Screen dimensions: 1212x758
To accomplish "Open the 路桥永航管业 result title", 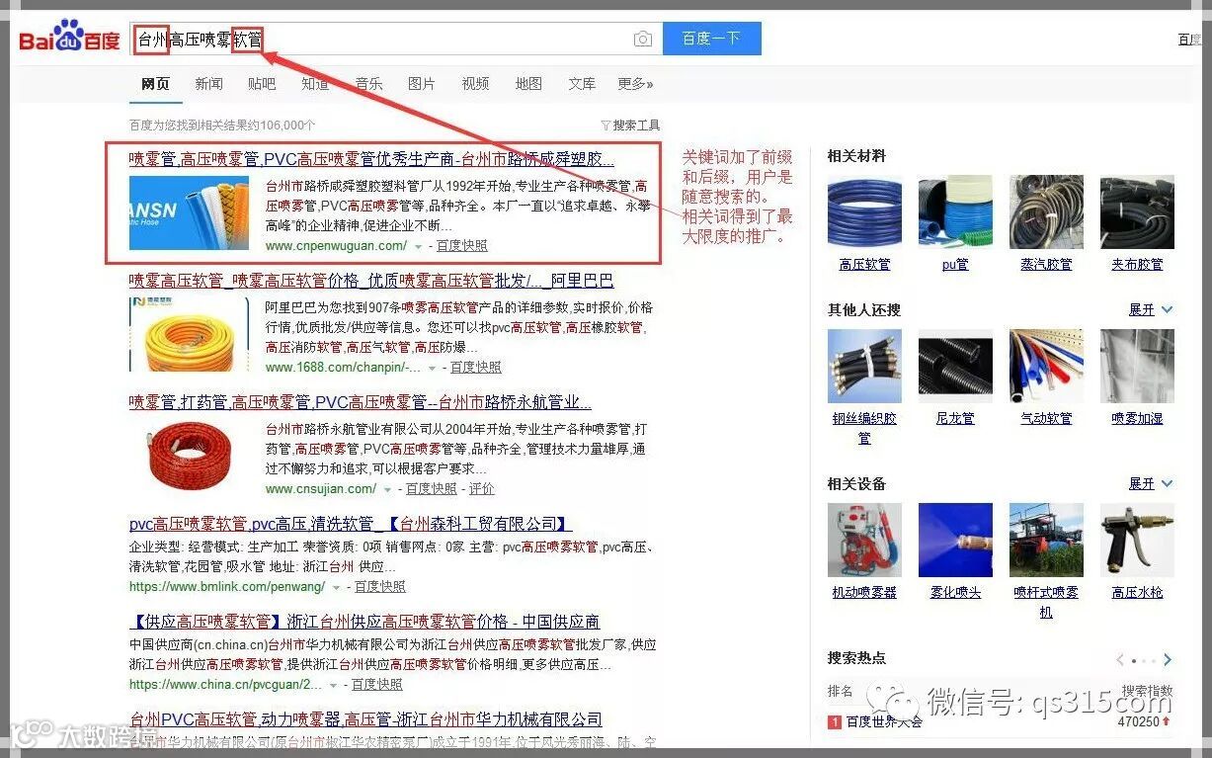I will point(361,402).
